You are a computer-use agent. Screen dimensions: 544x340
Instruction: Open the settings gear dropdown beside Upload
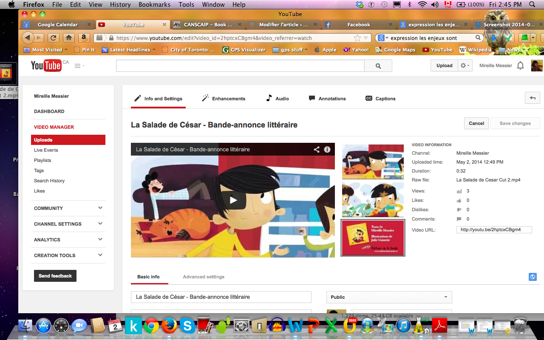click(x=465, y=65)
